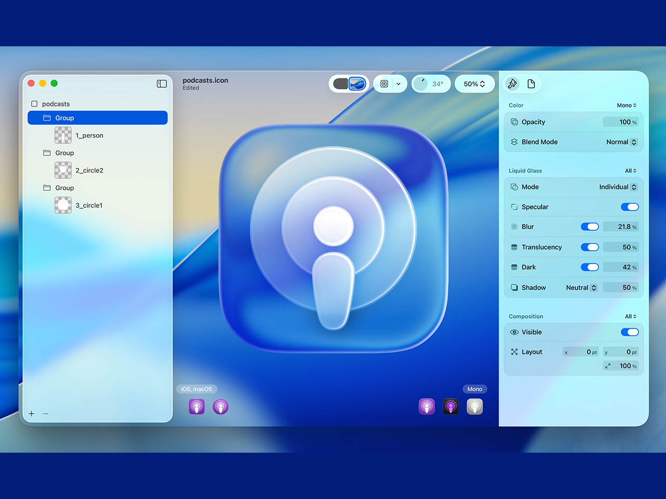Screen dimensions: 666x499
Task: Disable the Specular toggle
Action: [630, 207]
